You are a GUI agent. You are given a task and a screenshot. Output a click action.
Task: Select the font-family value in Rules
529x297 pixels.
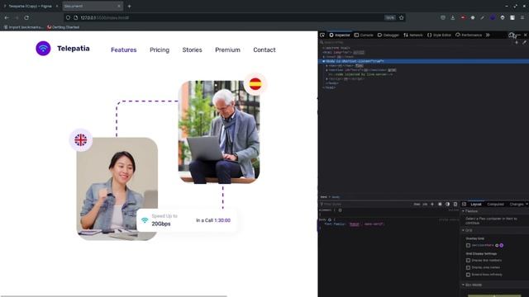point(366,224)
